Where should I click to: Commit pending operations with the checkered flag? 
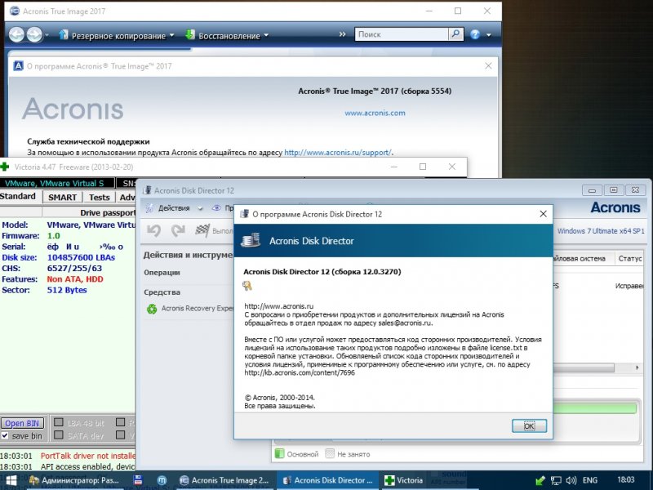(x=202, y=230)
